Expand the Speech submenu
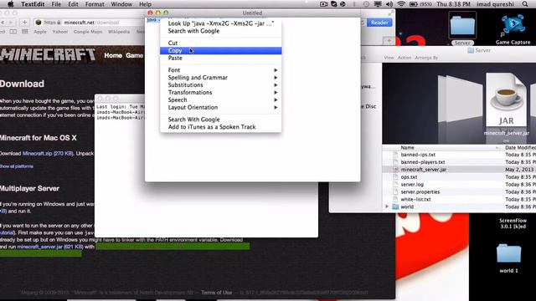The image size is (536, 301). [220, 100]
